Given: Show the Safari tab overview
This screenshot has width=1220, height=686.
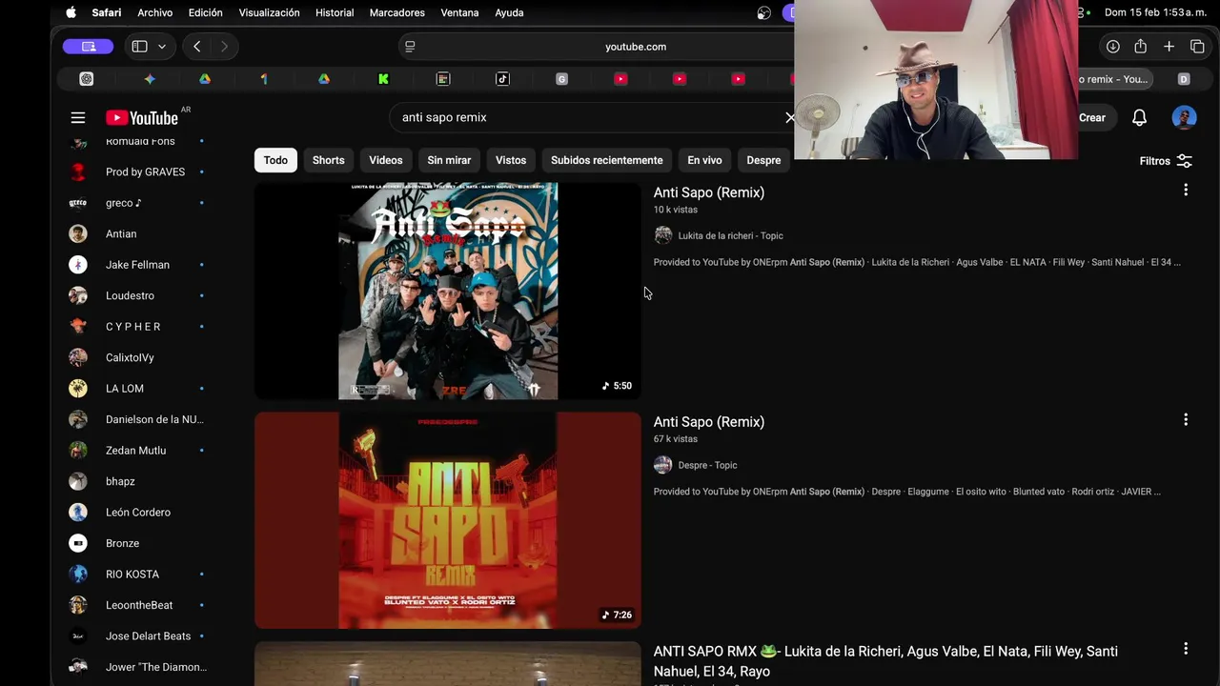Looking at the screenshot, I should [x=1197, y=46].
